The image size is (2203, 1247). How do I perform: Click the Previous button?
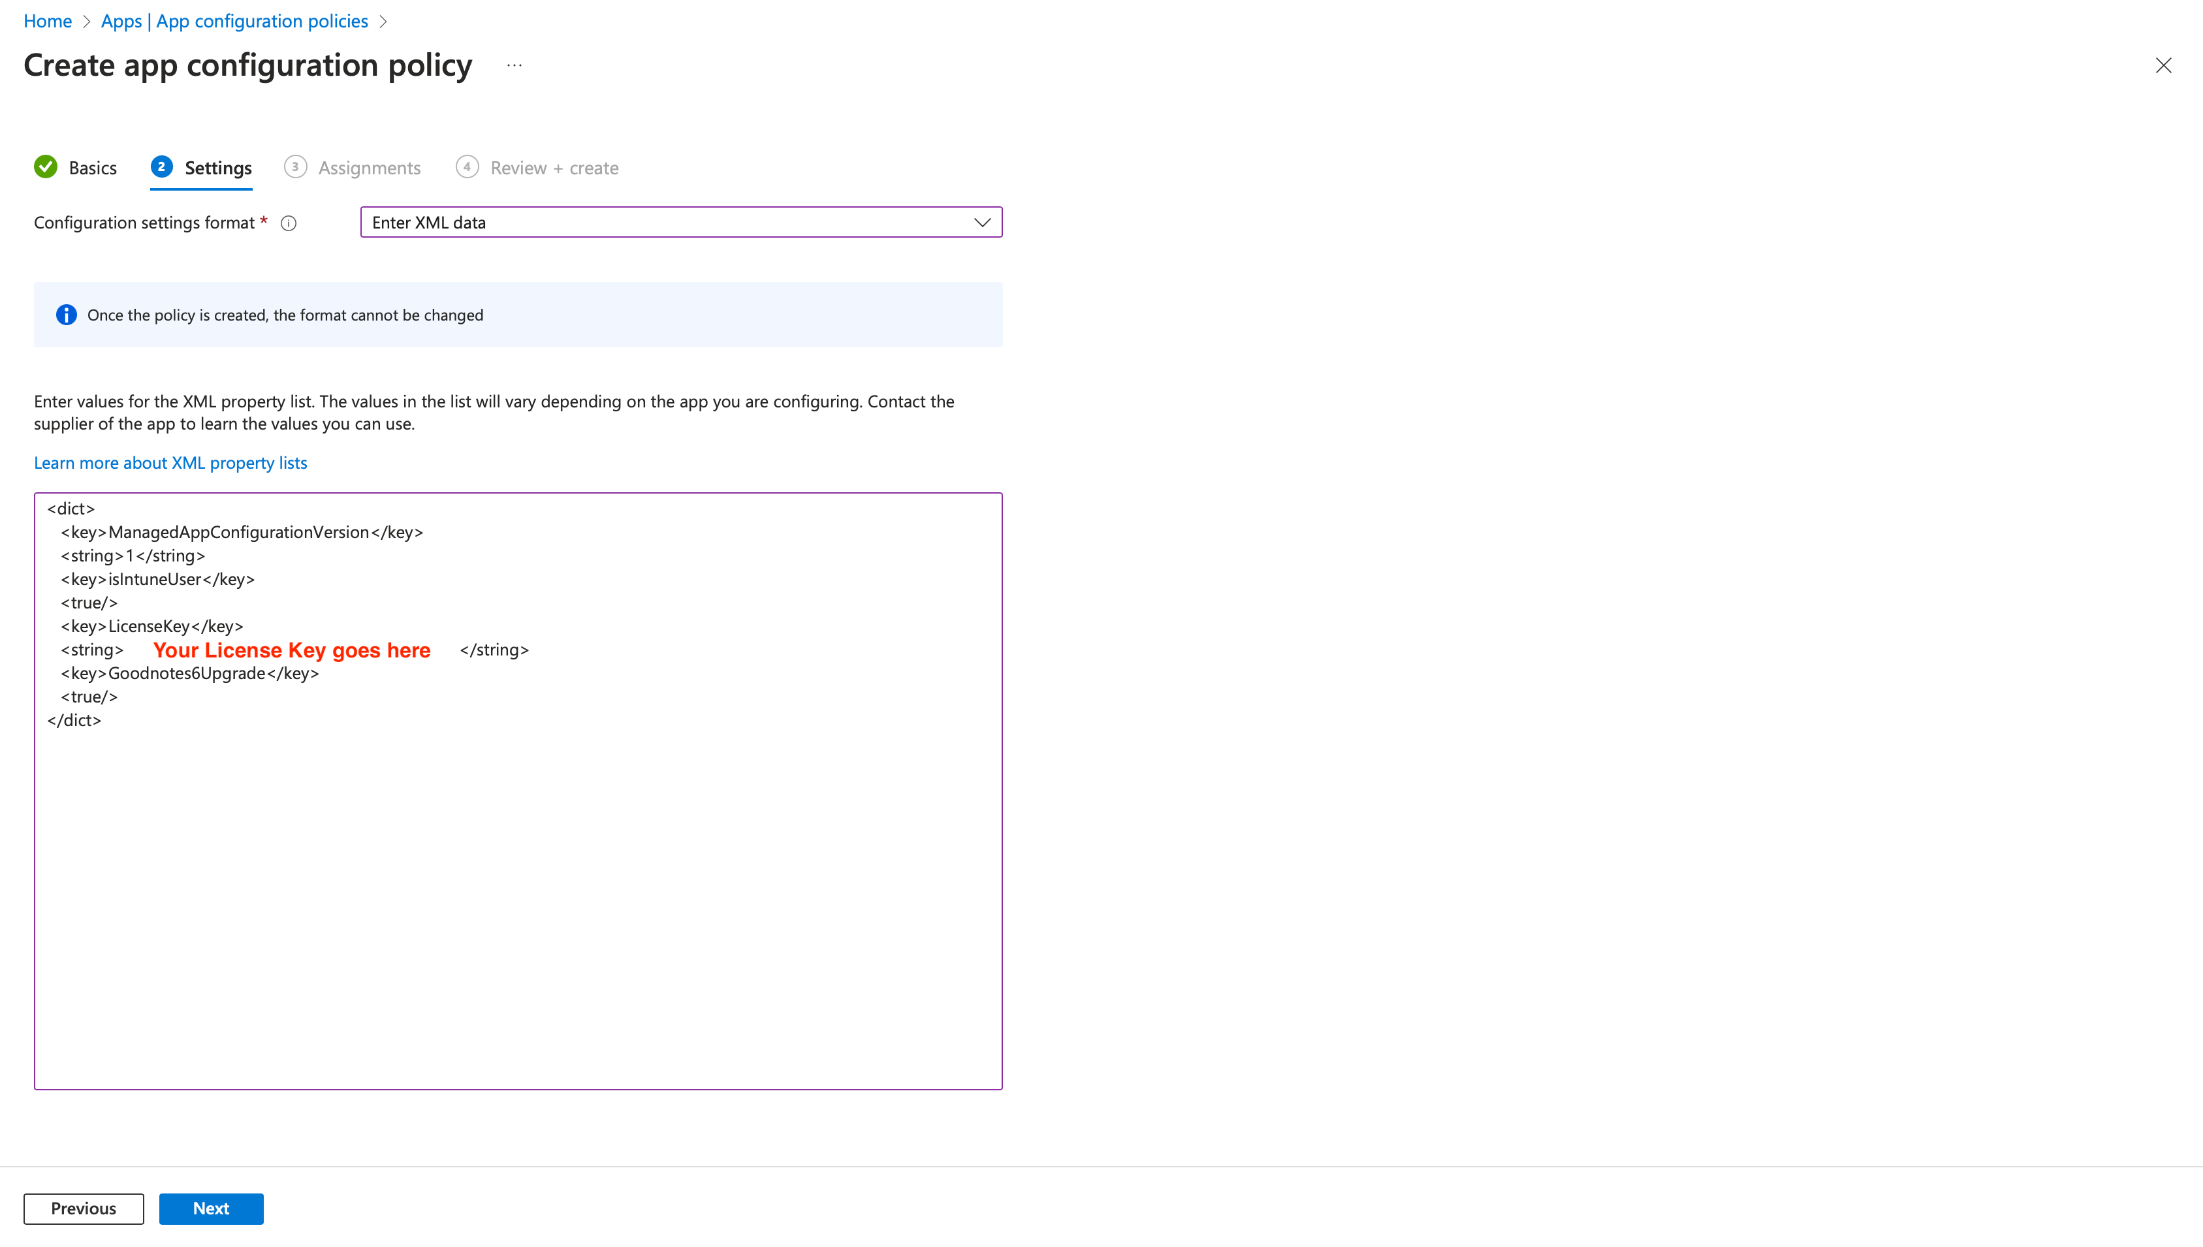[84, 1208]
